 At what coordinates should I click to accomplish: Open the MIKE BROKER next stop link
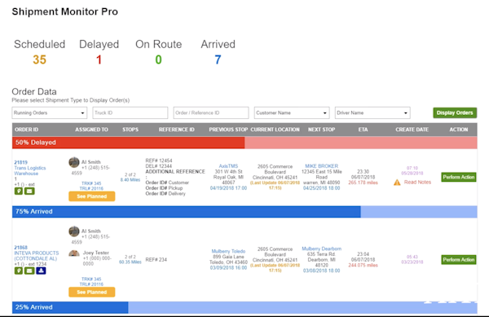coord(322,166)
